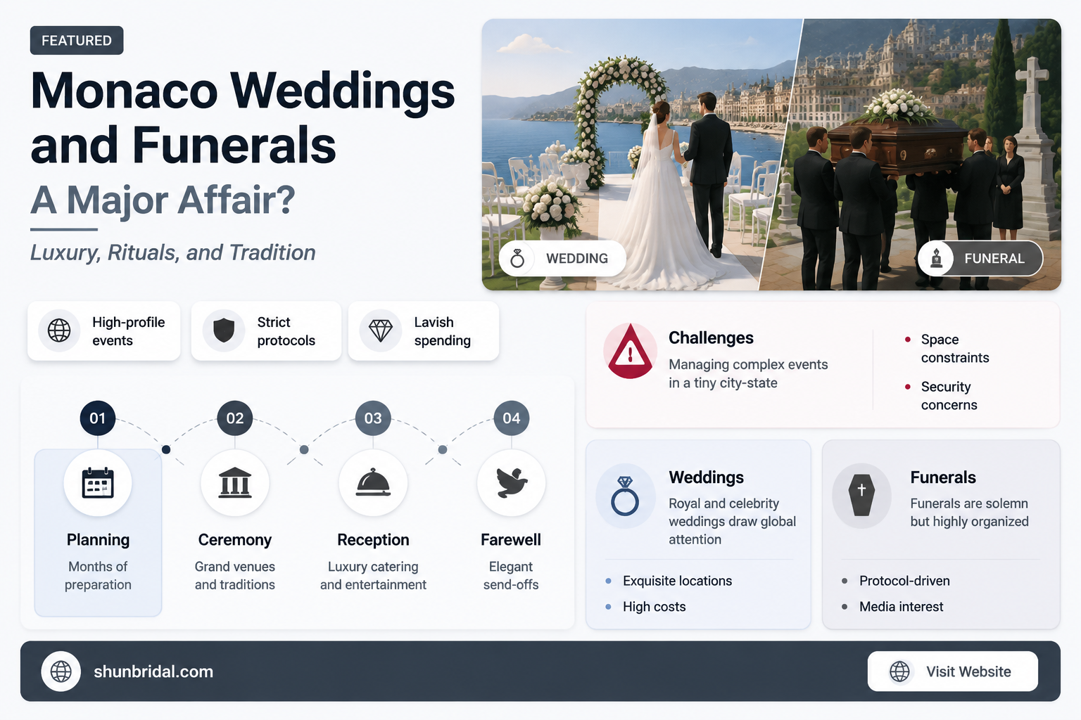This screenshot has height=720, width=1081.
Task: Click the candle icon in FUNERAL badge
Action: click(937, 259)
